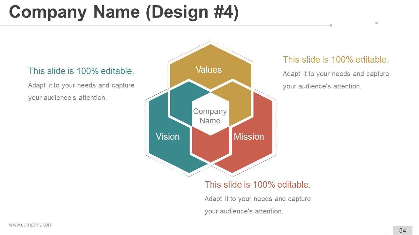Click the teal 'This slide is 100% editable' heading
This screenshot has width=419, height=235.
81,71
